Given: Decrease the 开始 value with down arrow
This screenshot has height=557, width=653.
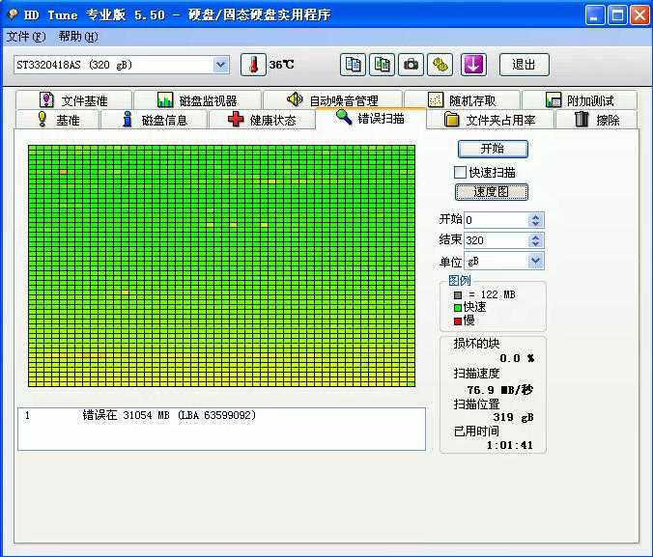Looking at the screenshot, I should (x=535, y=224).
